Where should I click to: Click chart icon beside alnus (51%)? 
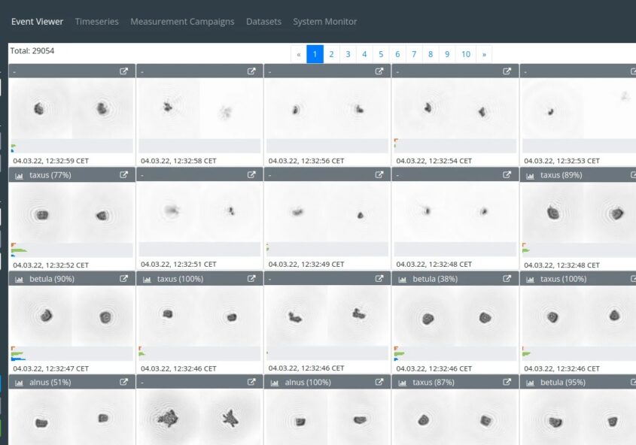(x=19, y=383)
